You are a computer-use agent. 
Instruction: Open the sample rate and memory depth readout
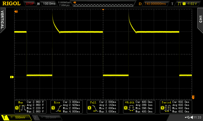click(x=63, y=4)
